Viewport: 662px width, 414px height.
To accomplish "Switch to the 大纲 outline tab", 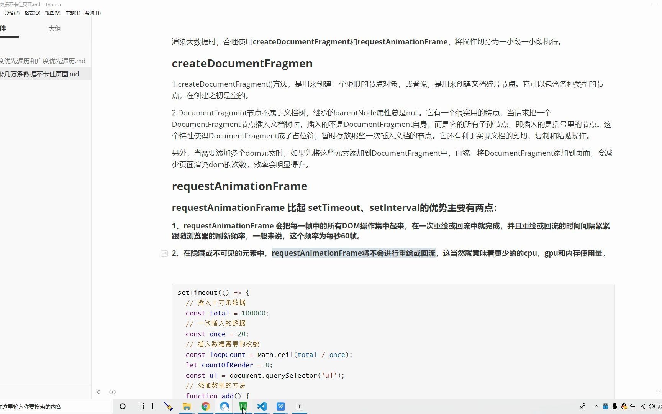I will (x=55, y=28).
